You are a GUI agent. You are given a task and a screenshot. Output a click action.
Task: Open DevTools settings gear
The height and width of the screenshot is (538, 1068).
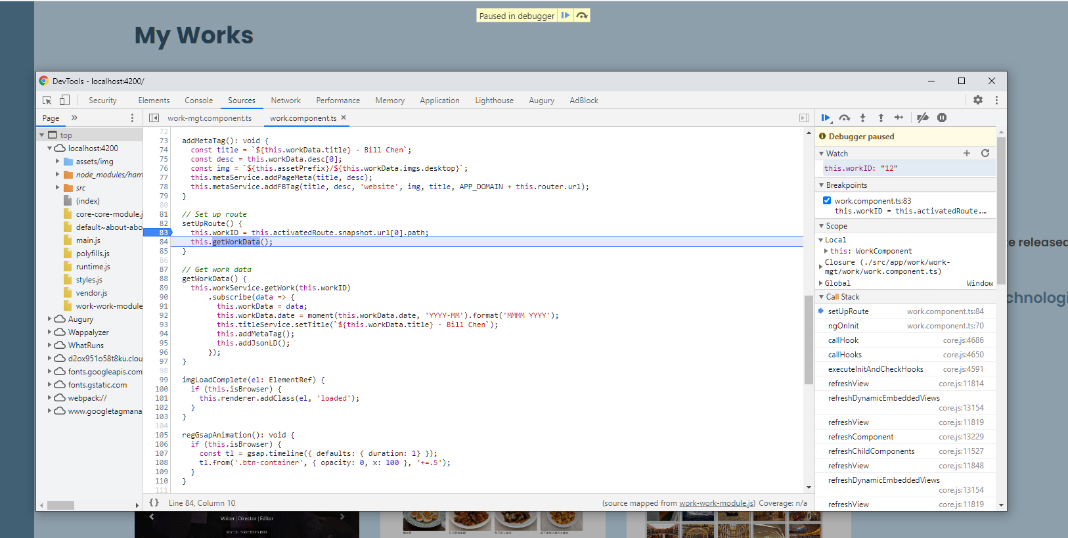[978, 100]
